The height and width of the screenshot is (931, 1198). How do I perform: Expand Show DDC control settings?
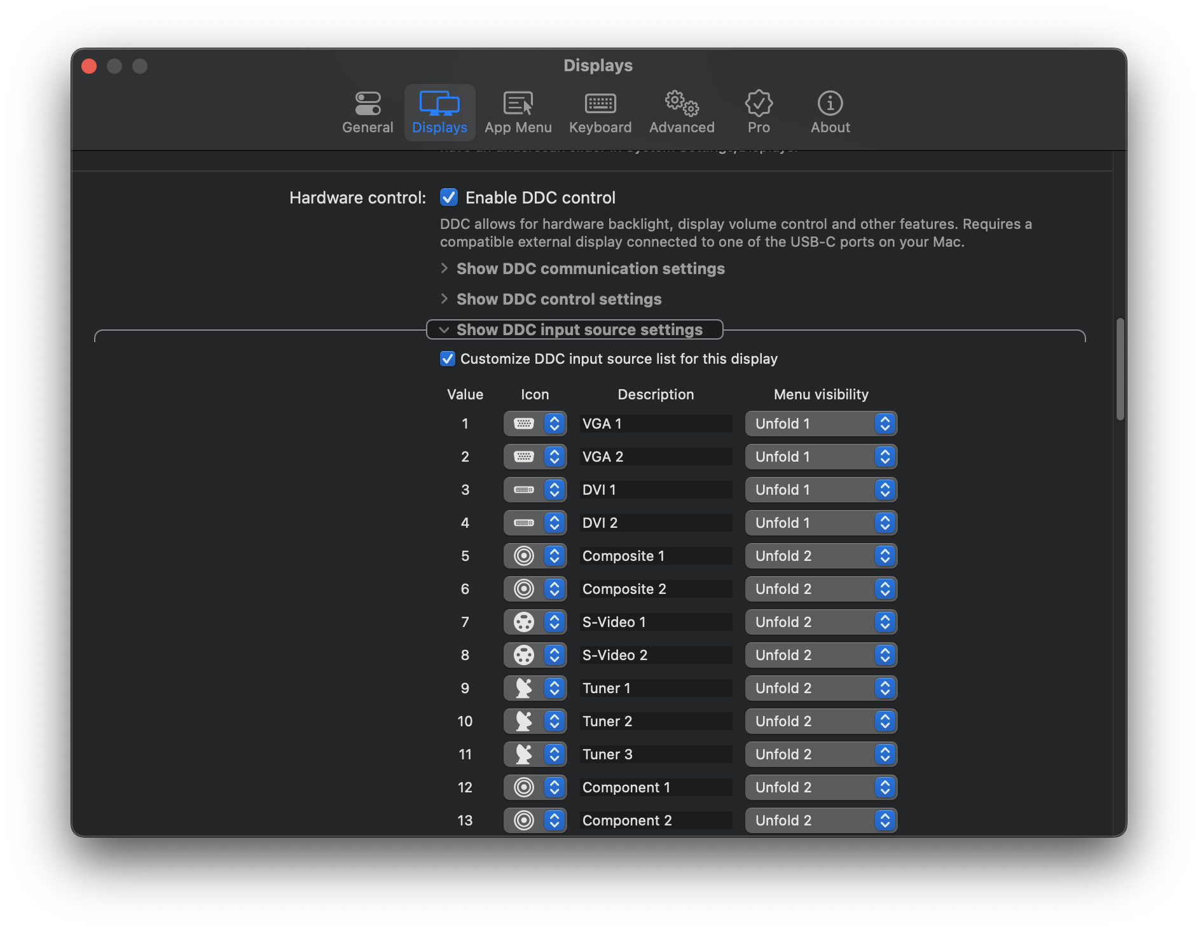[558, 299]
